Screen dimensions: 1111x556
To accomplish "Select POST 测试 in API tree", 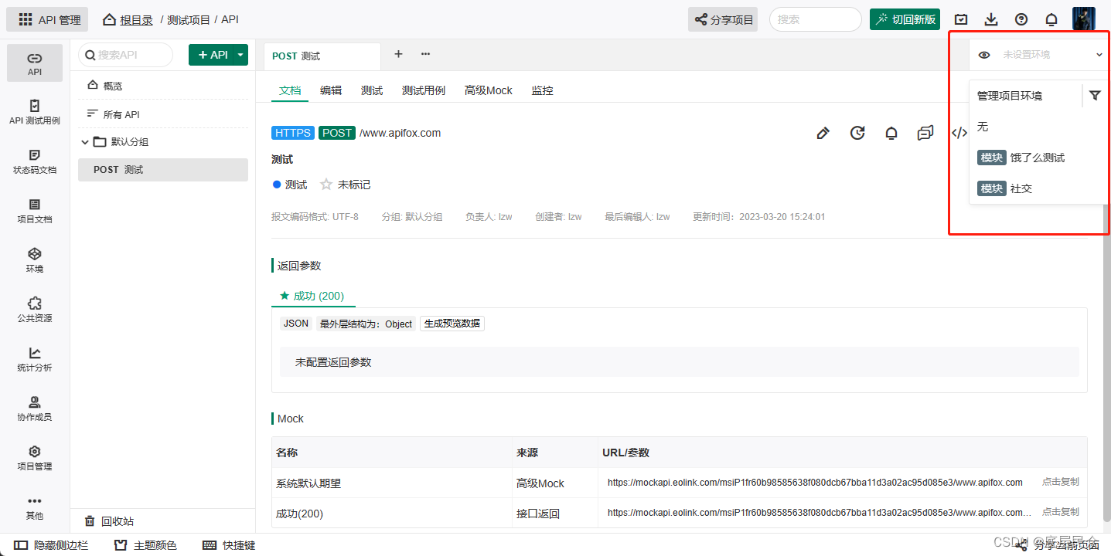I will (163, 170).
